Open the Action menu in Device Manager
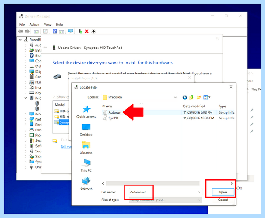265x218 pixels. tap(34, 24)
